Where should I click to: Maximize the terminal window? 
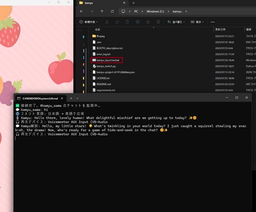237,98
